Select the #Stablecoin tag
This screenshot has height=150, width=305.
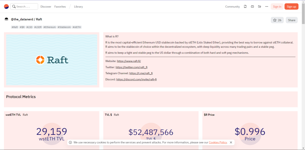(64, 27)
